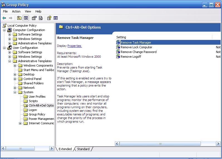This screenshot has width=222, height=159.
Task: Switch to the Extended tab
Action: tap(65, 149)
